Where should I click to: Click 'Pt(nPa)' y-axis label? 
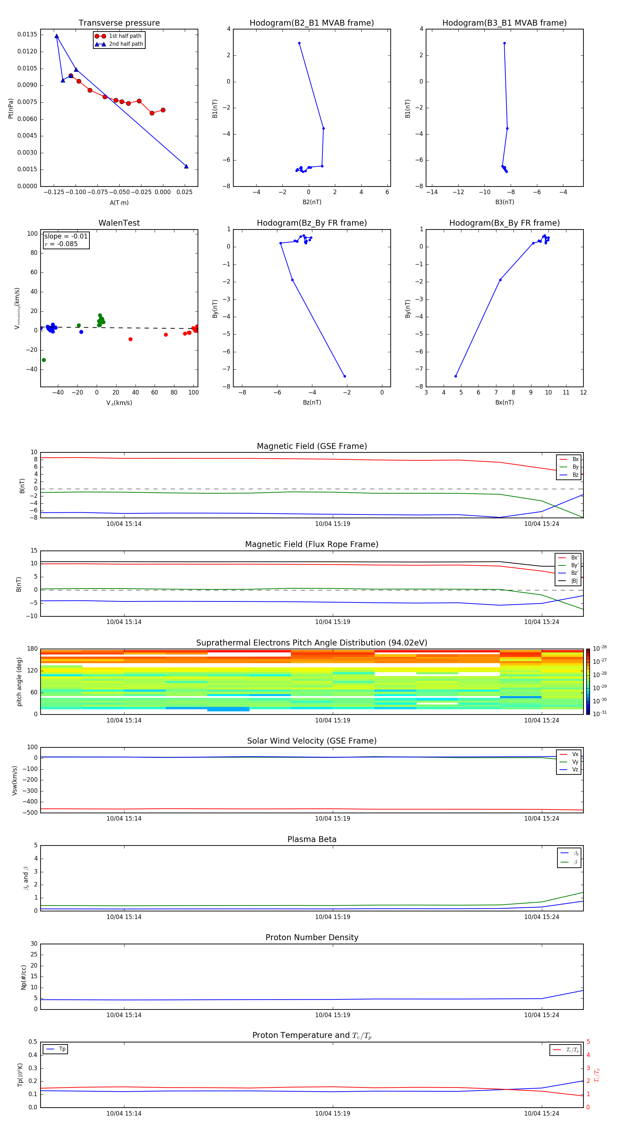(11, 109)
